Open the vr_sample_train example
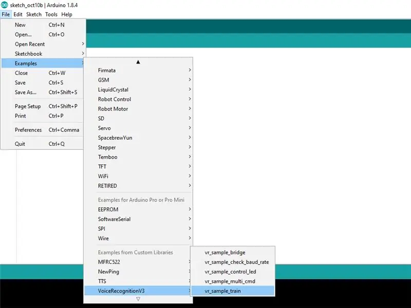411x308 pixels. [233, 291]
